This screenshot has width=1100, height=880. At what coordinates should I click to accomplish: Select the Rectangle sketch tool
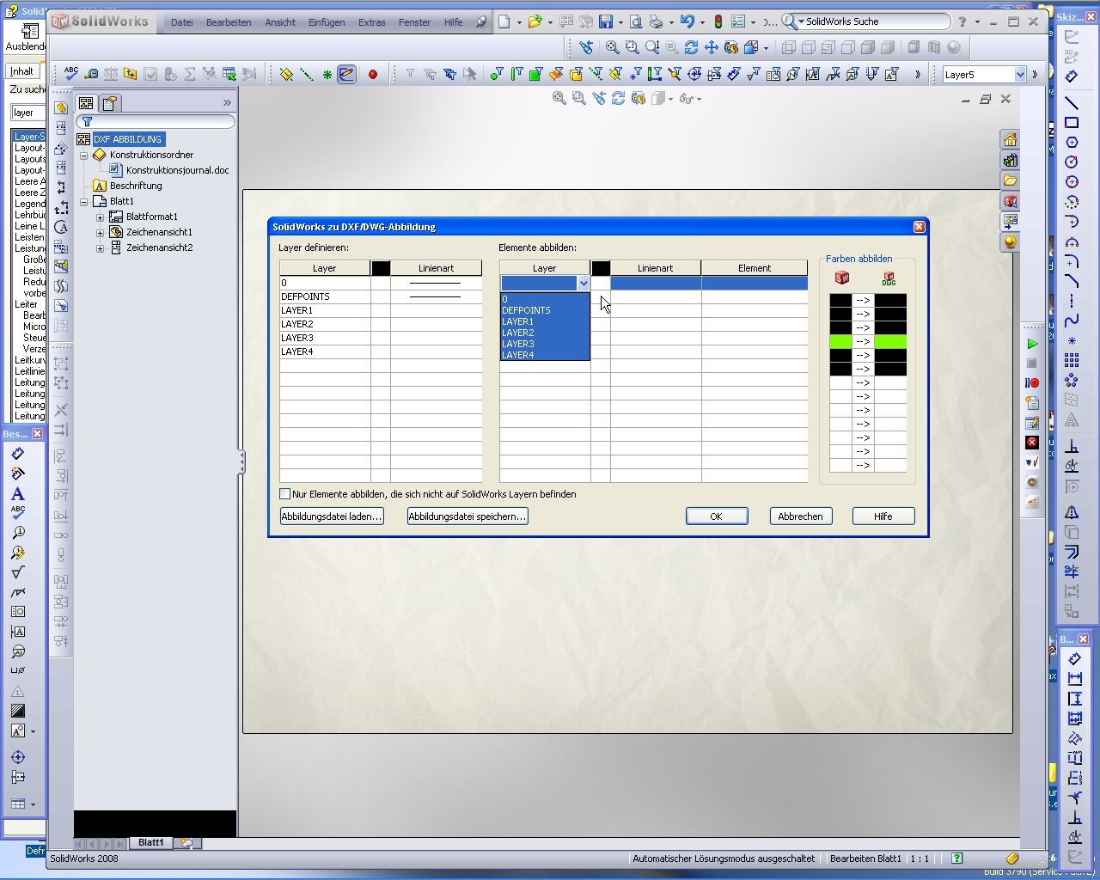[x=1072, y=122]
